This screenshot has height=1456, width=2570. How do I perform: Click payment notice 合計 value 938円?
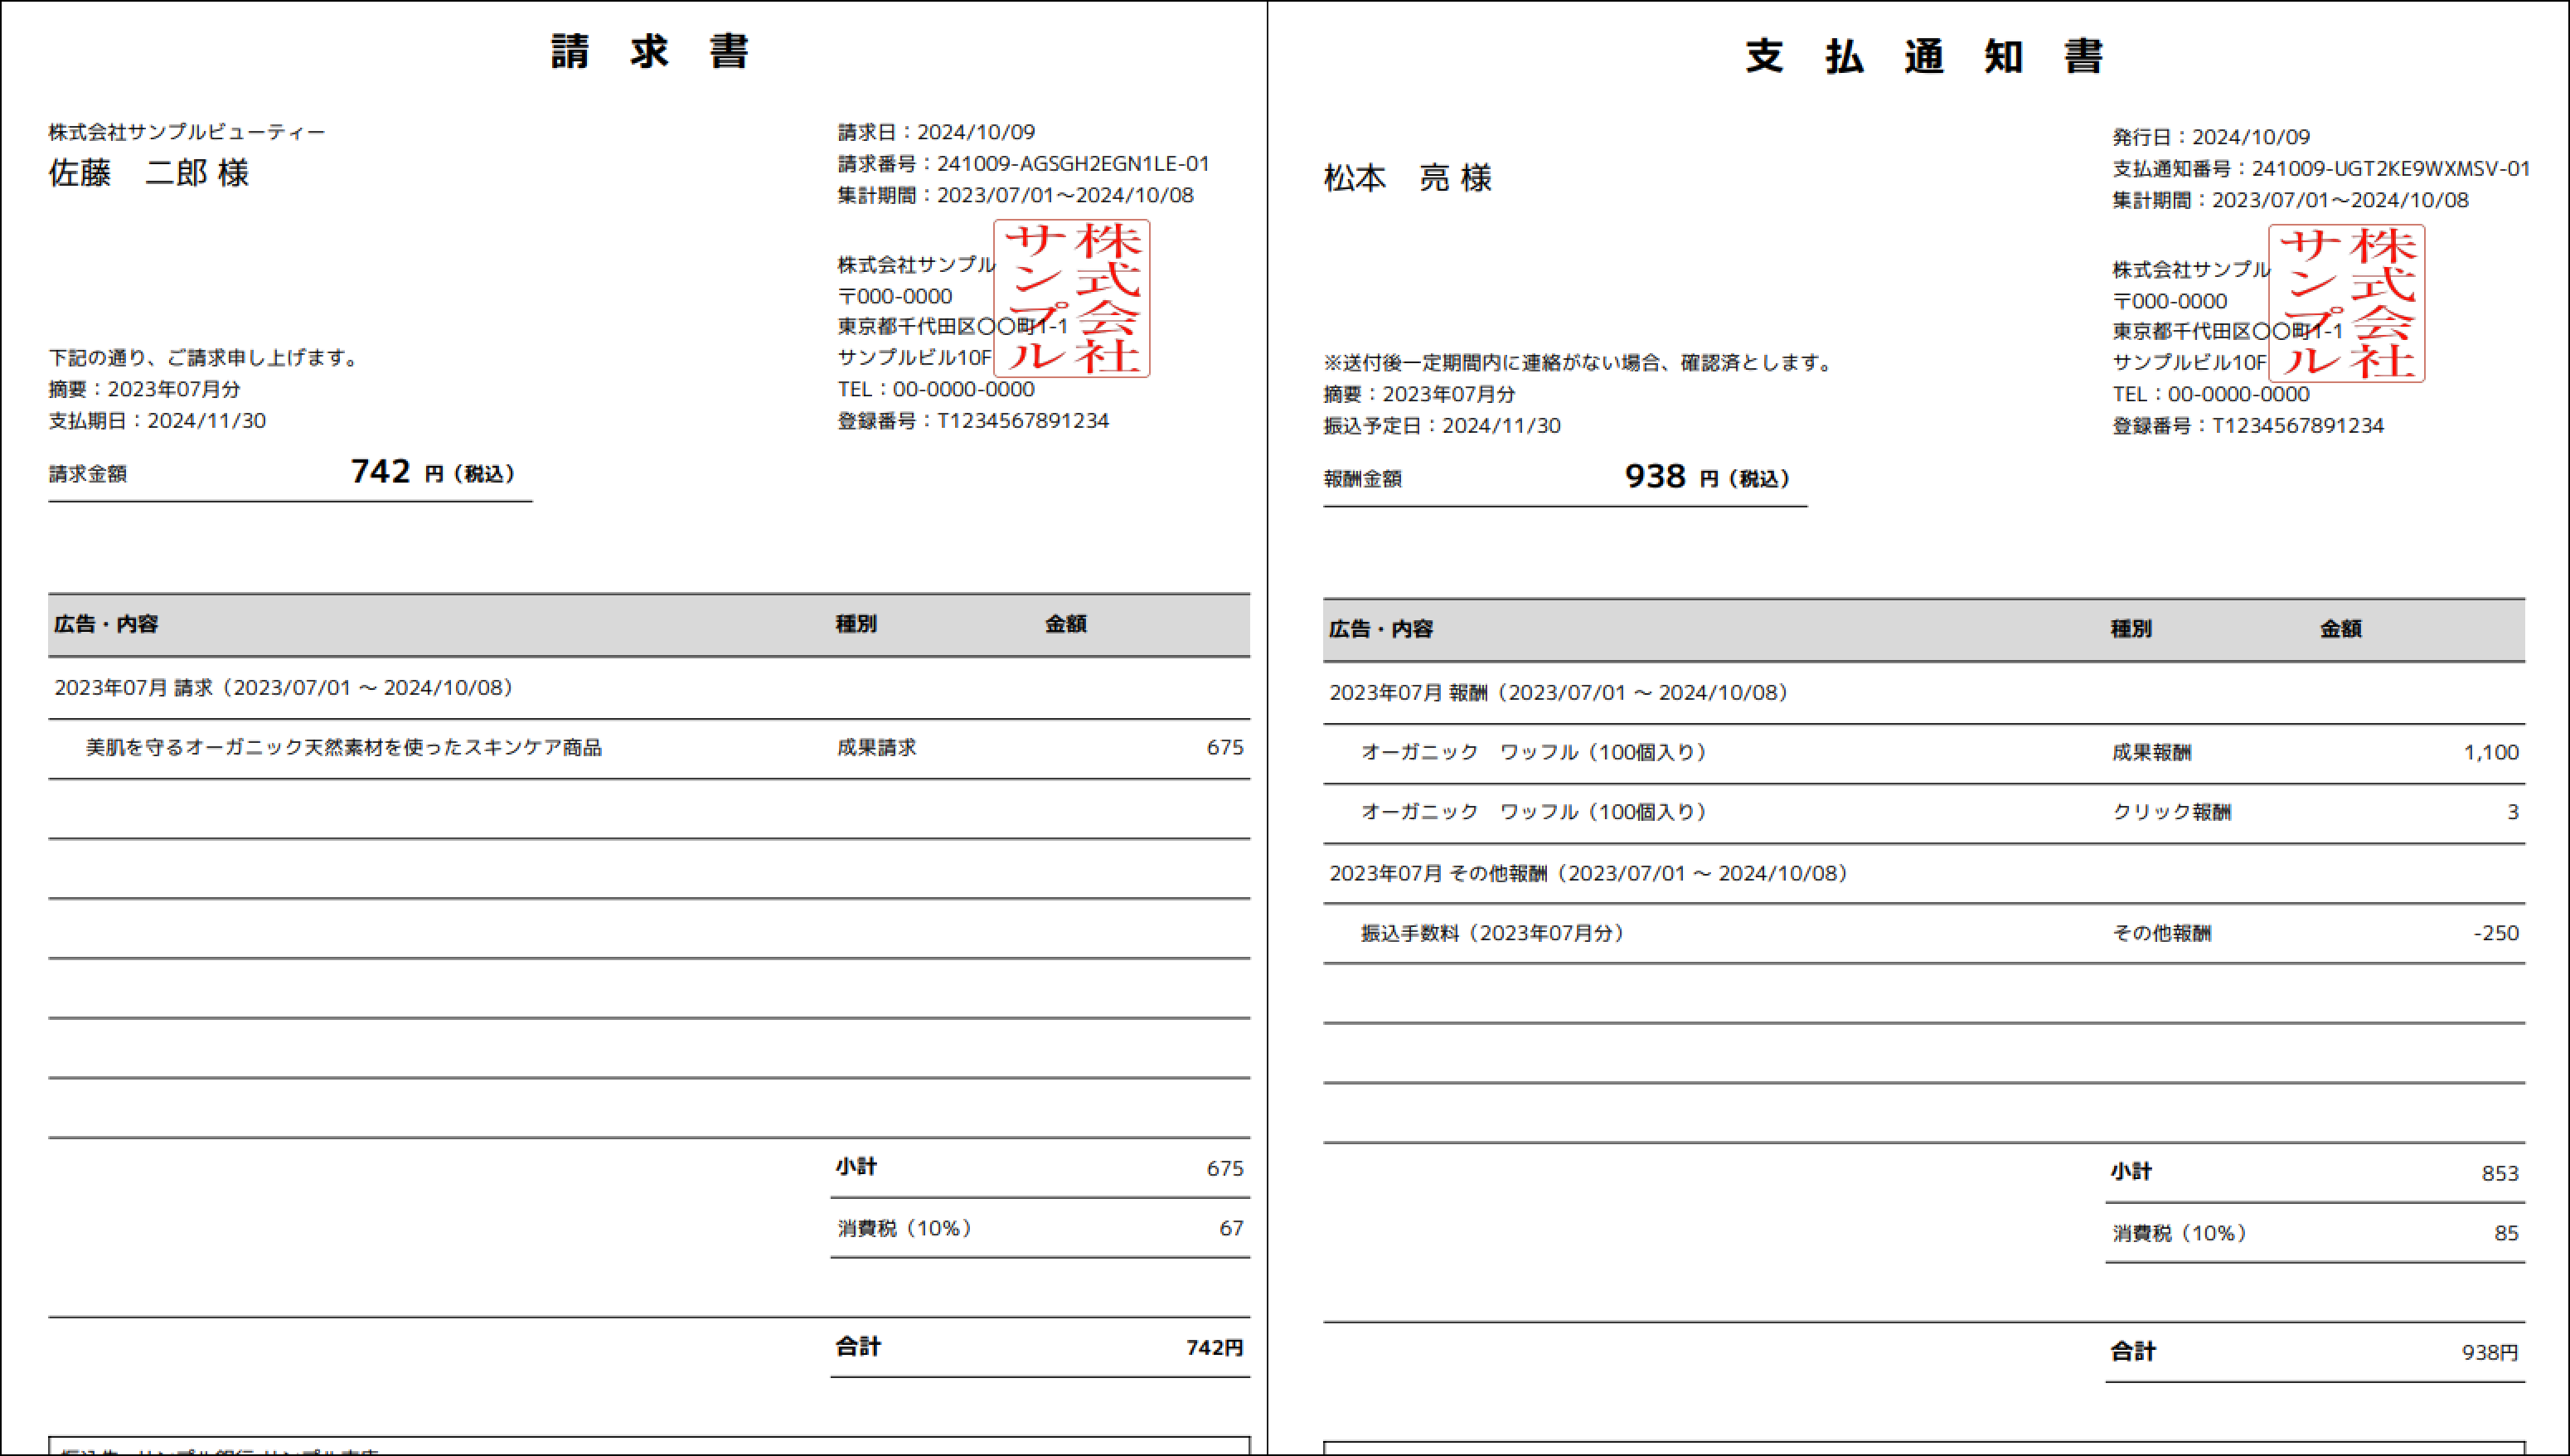(2490, 1352)
